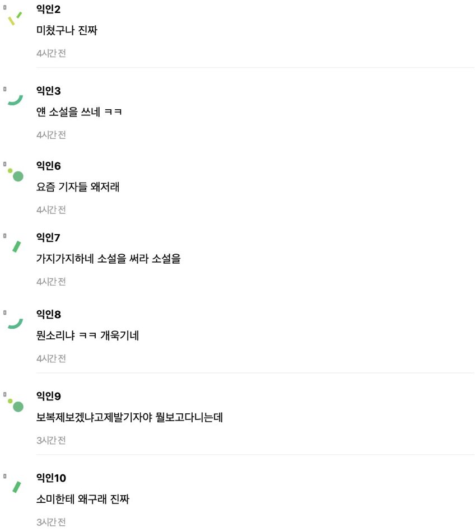
Task: Click the 3시간 전 timestamp under 익인9
Action: pos(51,440)
